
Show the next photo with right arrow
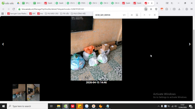[x=189, y=44]
